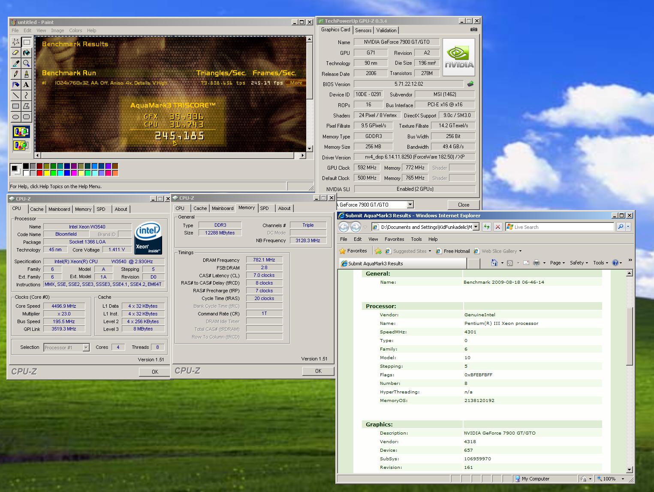Switch to the Validation tab in GPU-Z
The image size is (654, 492).
tap(386, 30)
